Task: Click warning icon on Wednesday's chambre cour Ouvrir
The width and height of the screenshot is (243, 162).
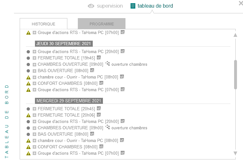Action: pos(28,141)
